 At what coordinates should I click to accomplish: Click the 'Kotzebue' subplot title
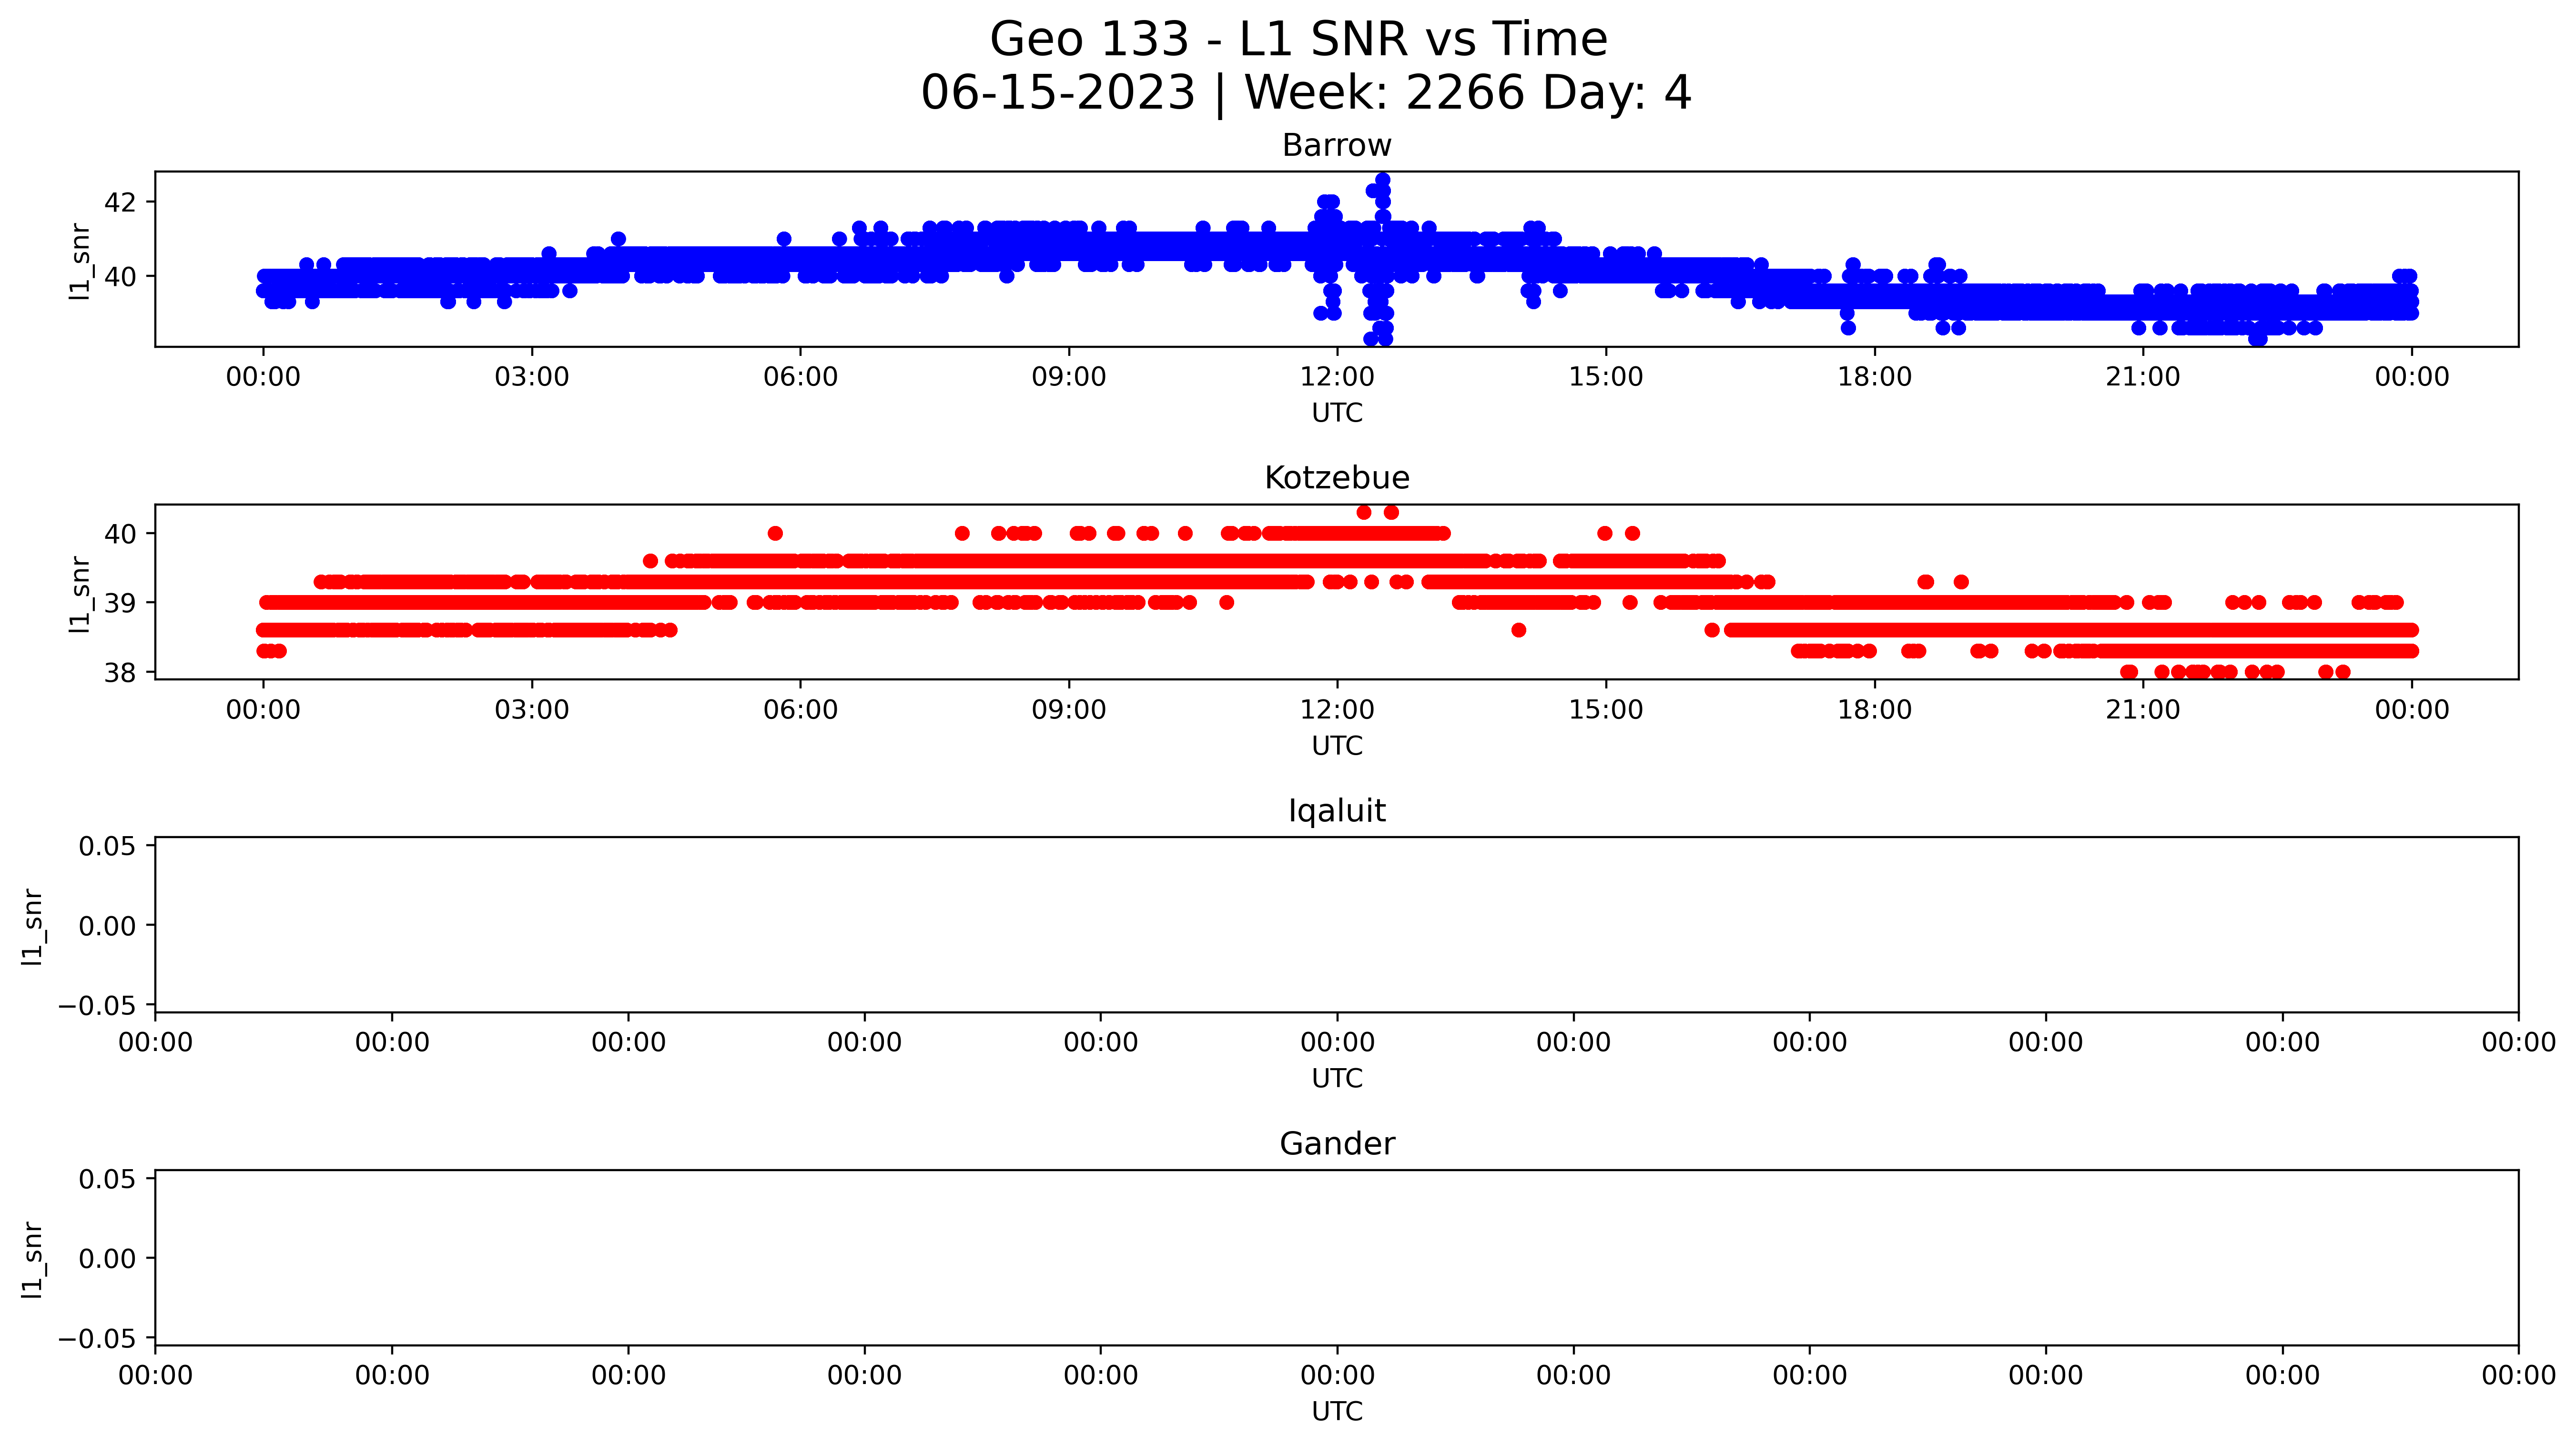click(x=1337, y=478)
